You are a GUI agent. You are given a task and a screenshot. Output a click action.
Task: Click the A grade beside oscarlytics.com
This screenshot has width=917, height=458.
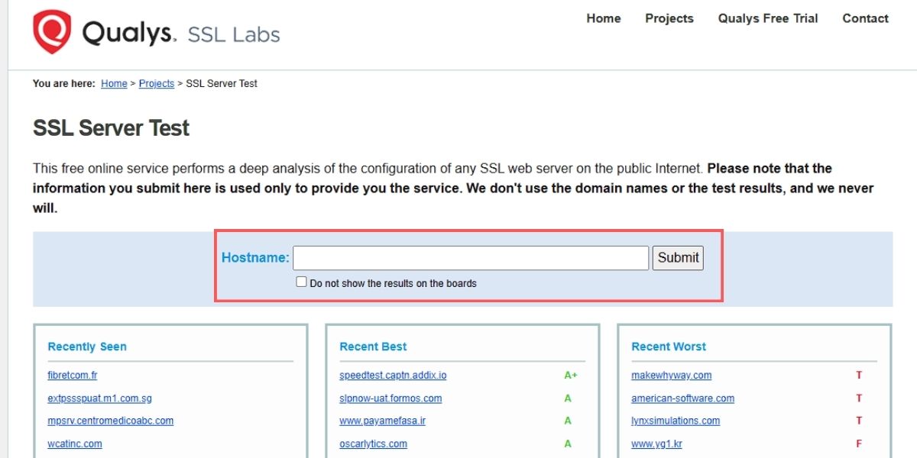click(x=568, y=443)
